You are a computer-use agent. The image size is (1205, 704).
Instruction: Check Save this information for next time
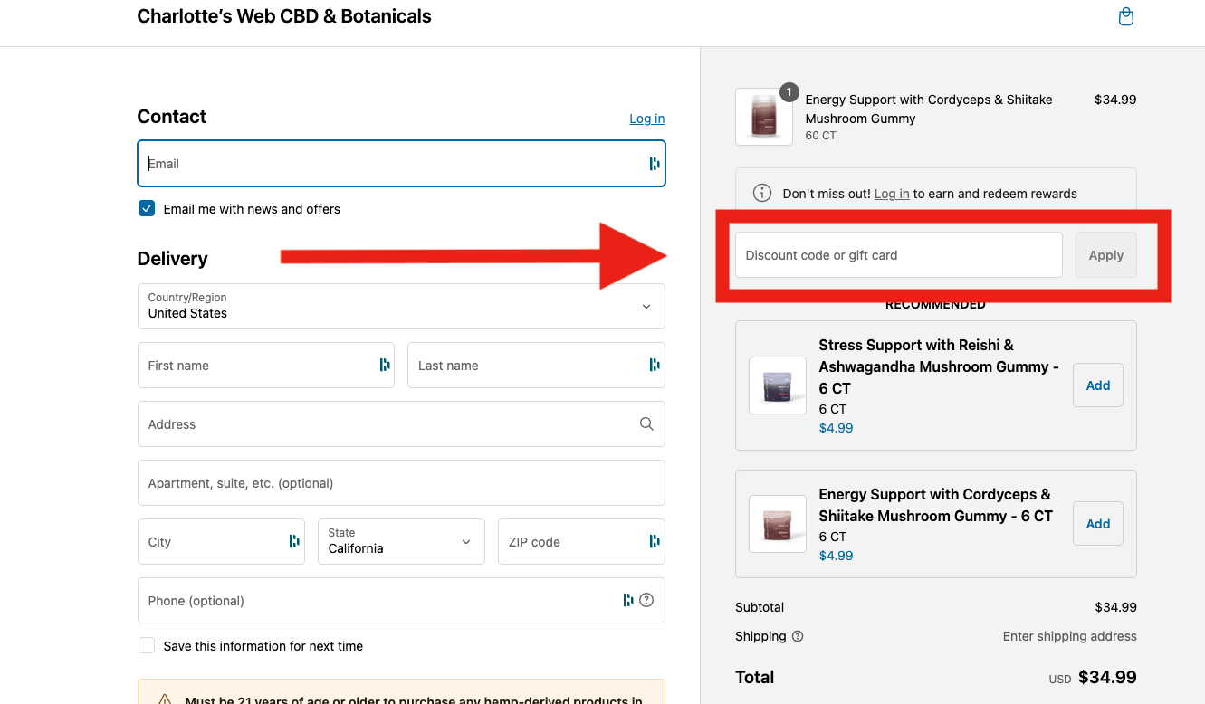tap(147, 645)
